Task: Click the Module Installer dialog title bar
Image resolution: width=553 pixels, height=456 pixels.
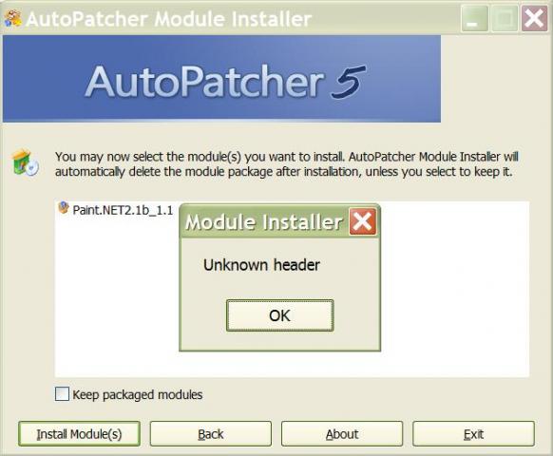Action: (264, 221)
